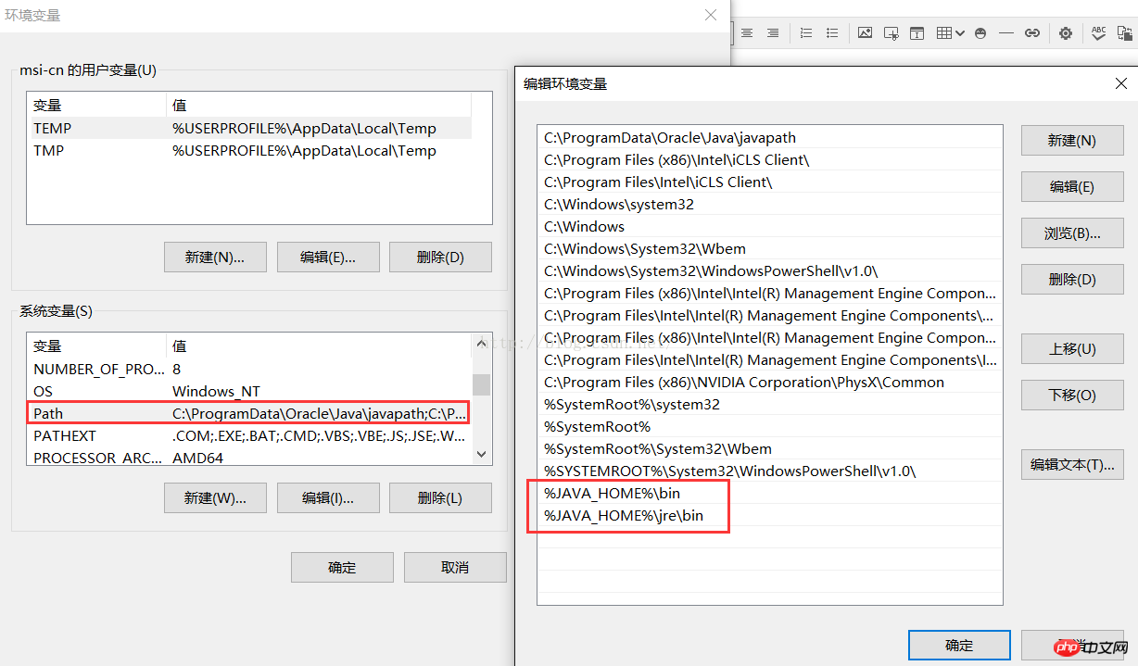Select %SystemRoot%\System32\Wbem entry

pos(769,448)
